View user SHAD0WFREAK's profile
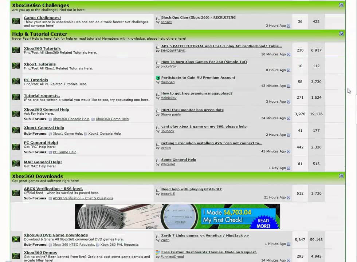 [173, 51]
